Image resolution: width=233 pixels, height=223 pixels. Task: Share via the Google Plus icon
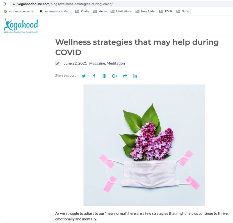pos(115,76)
